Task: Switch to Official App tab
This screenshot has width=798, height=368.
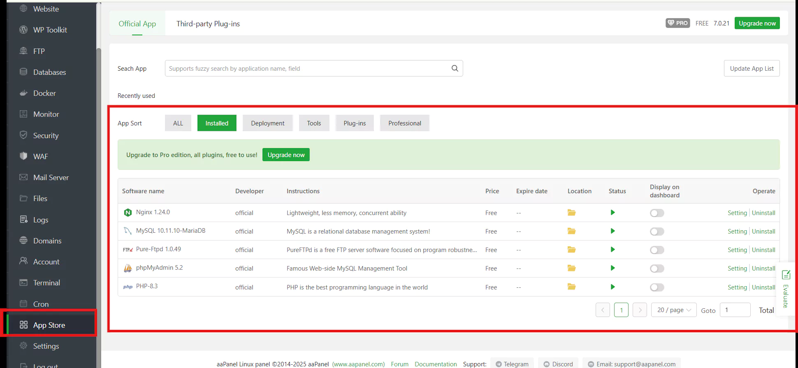Action: pos(137,23)
